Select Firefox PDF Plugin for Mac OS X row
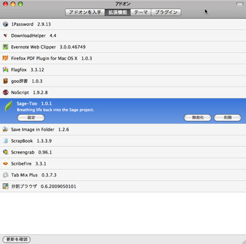Viewport: 246px width, 244px height. 123,58
